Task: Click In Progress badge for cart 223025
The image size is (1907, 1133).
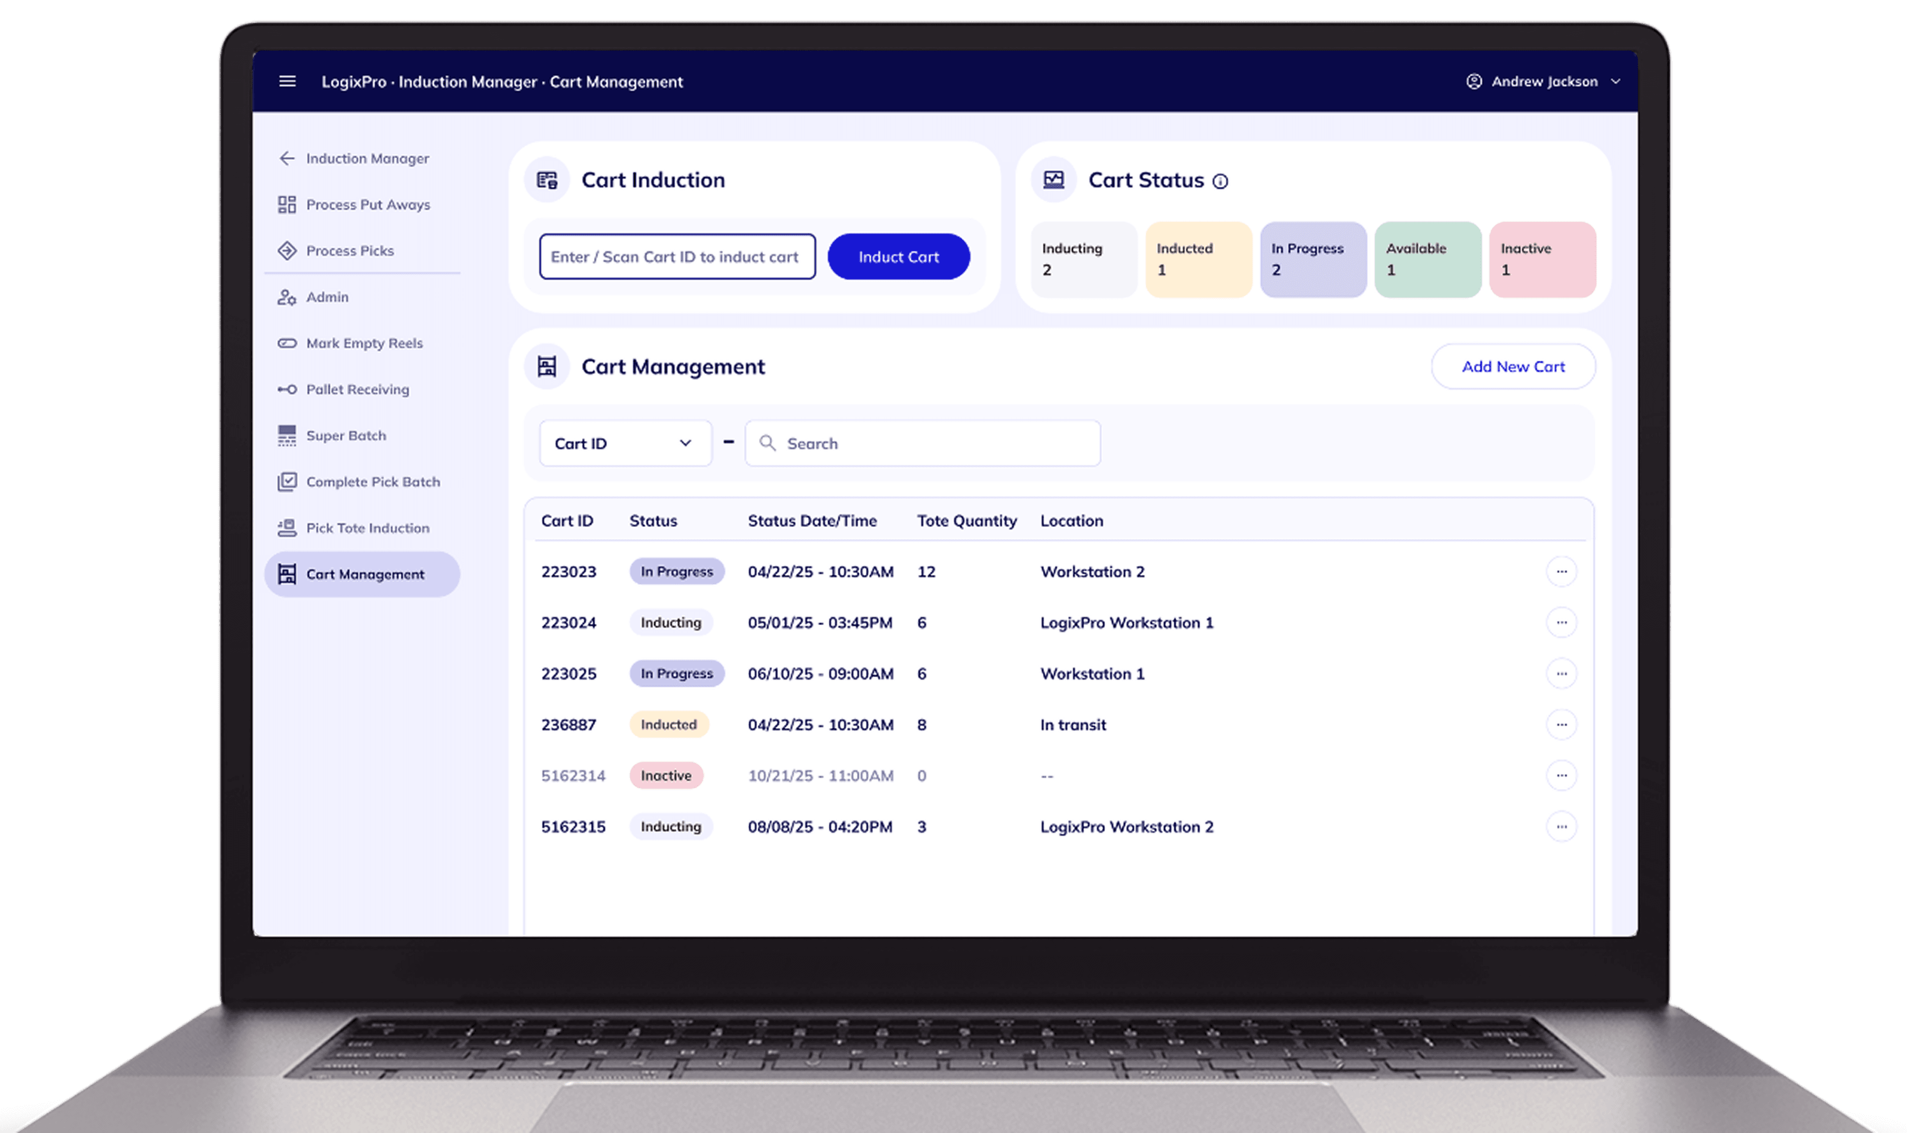Action: point(676,673)
